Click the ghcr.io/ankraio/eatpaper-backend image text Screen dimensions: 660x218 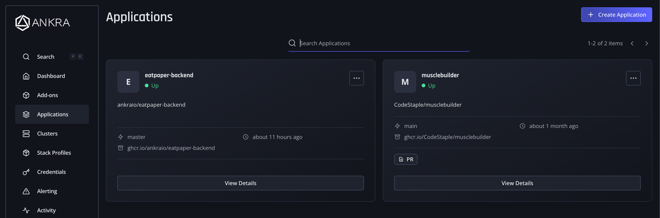pos(172,148)
